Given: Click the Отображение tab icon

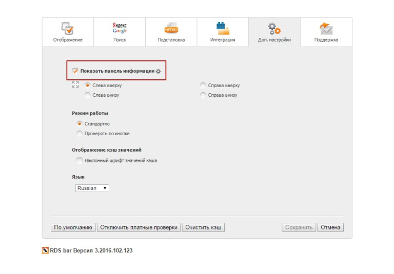Looking at the screenshot, I should pos(68,28).
